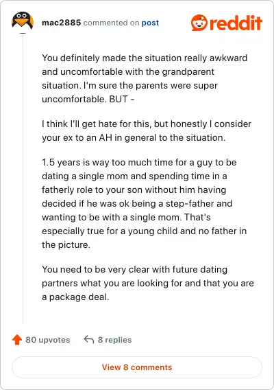This screenshot has height=390, width=274.
Task: Click the penguin avatar of mac2885
Action: [x=23, y=21]
